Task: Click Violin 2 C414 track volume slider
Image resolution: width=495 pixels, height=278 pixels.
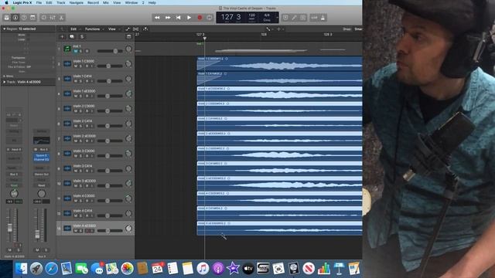Action: coord(110,126)
